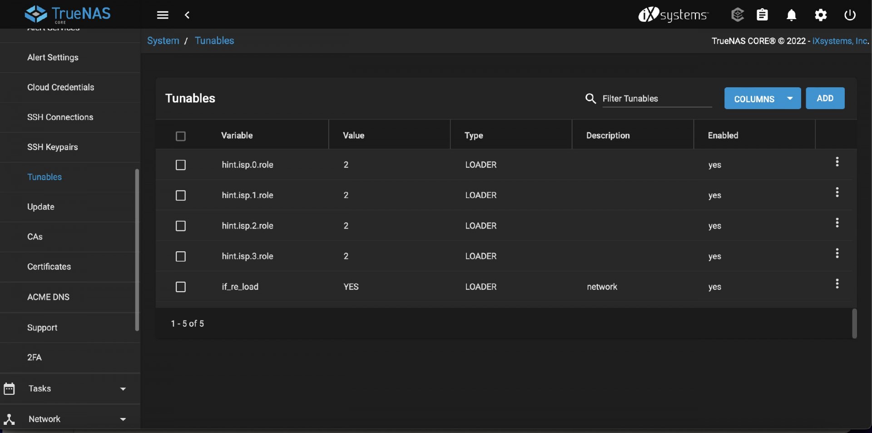
Task: Click the TrueNAS Core logo
Action: 68,15
